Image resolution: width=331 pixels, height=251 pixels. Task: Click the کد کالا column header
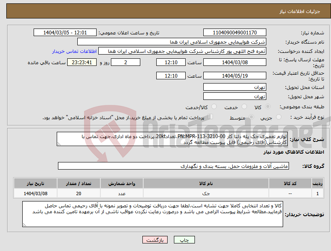pos(290,183)
